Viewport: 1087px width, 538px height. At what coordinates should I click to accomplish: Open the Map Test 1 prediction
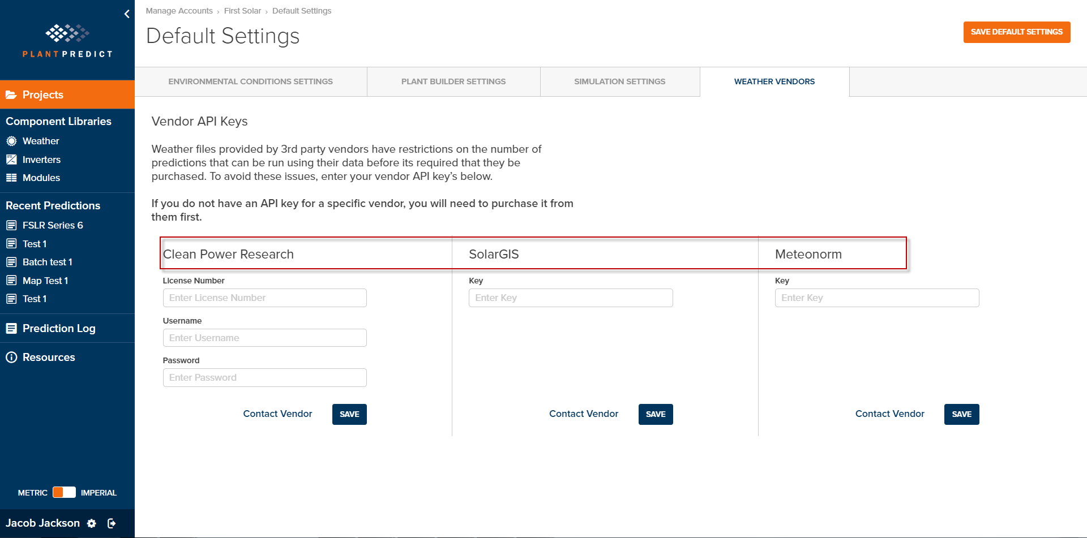pos(45,281)
